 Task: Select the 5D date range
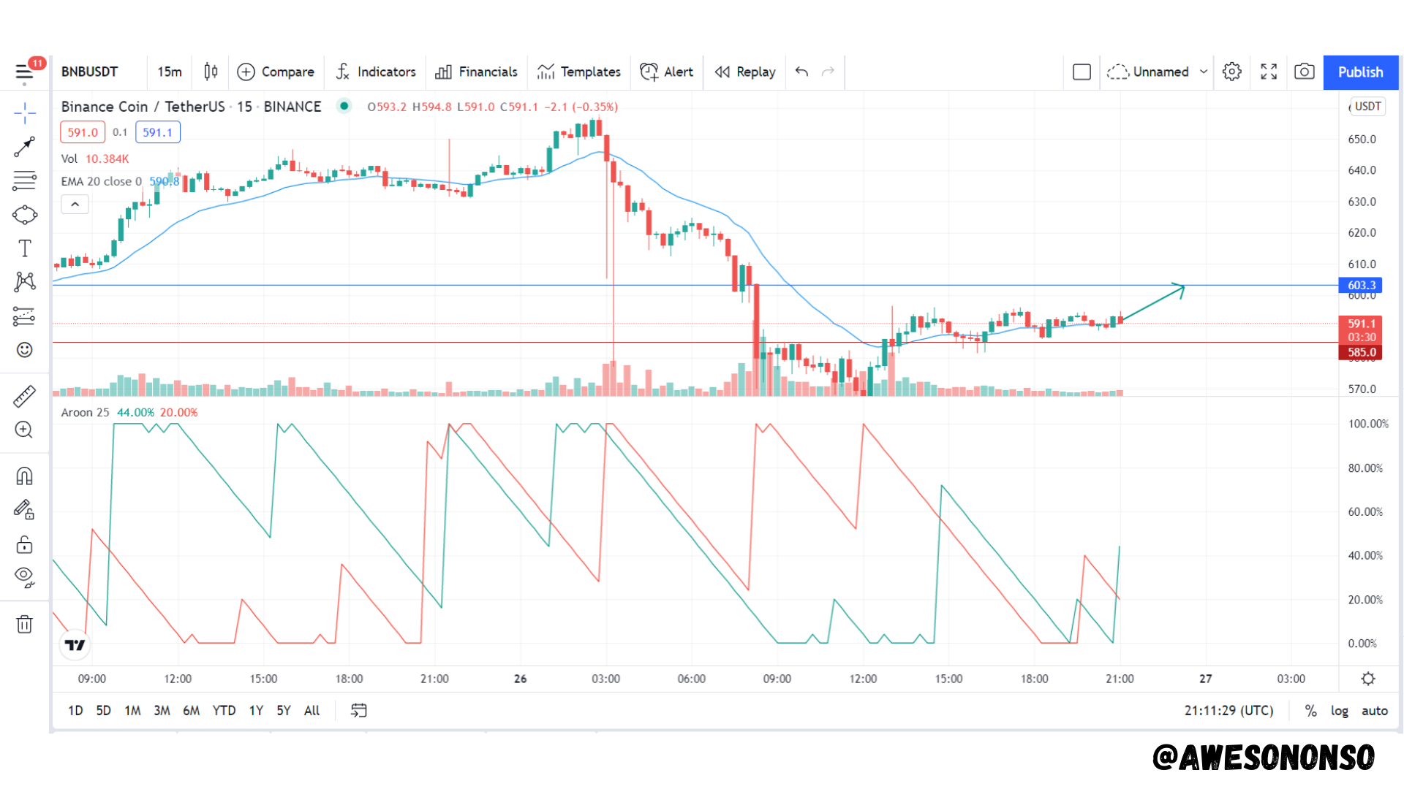click(104, 711)
